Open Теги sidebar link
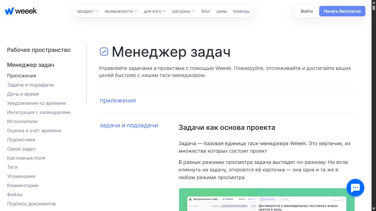 coord(12,167)
